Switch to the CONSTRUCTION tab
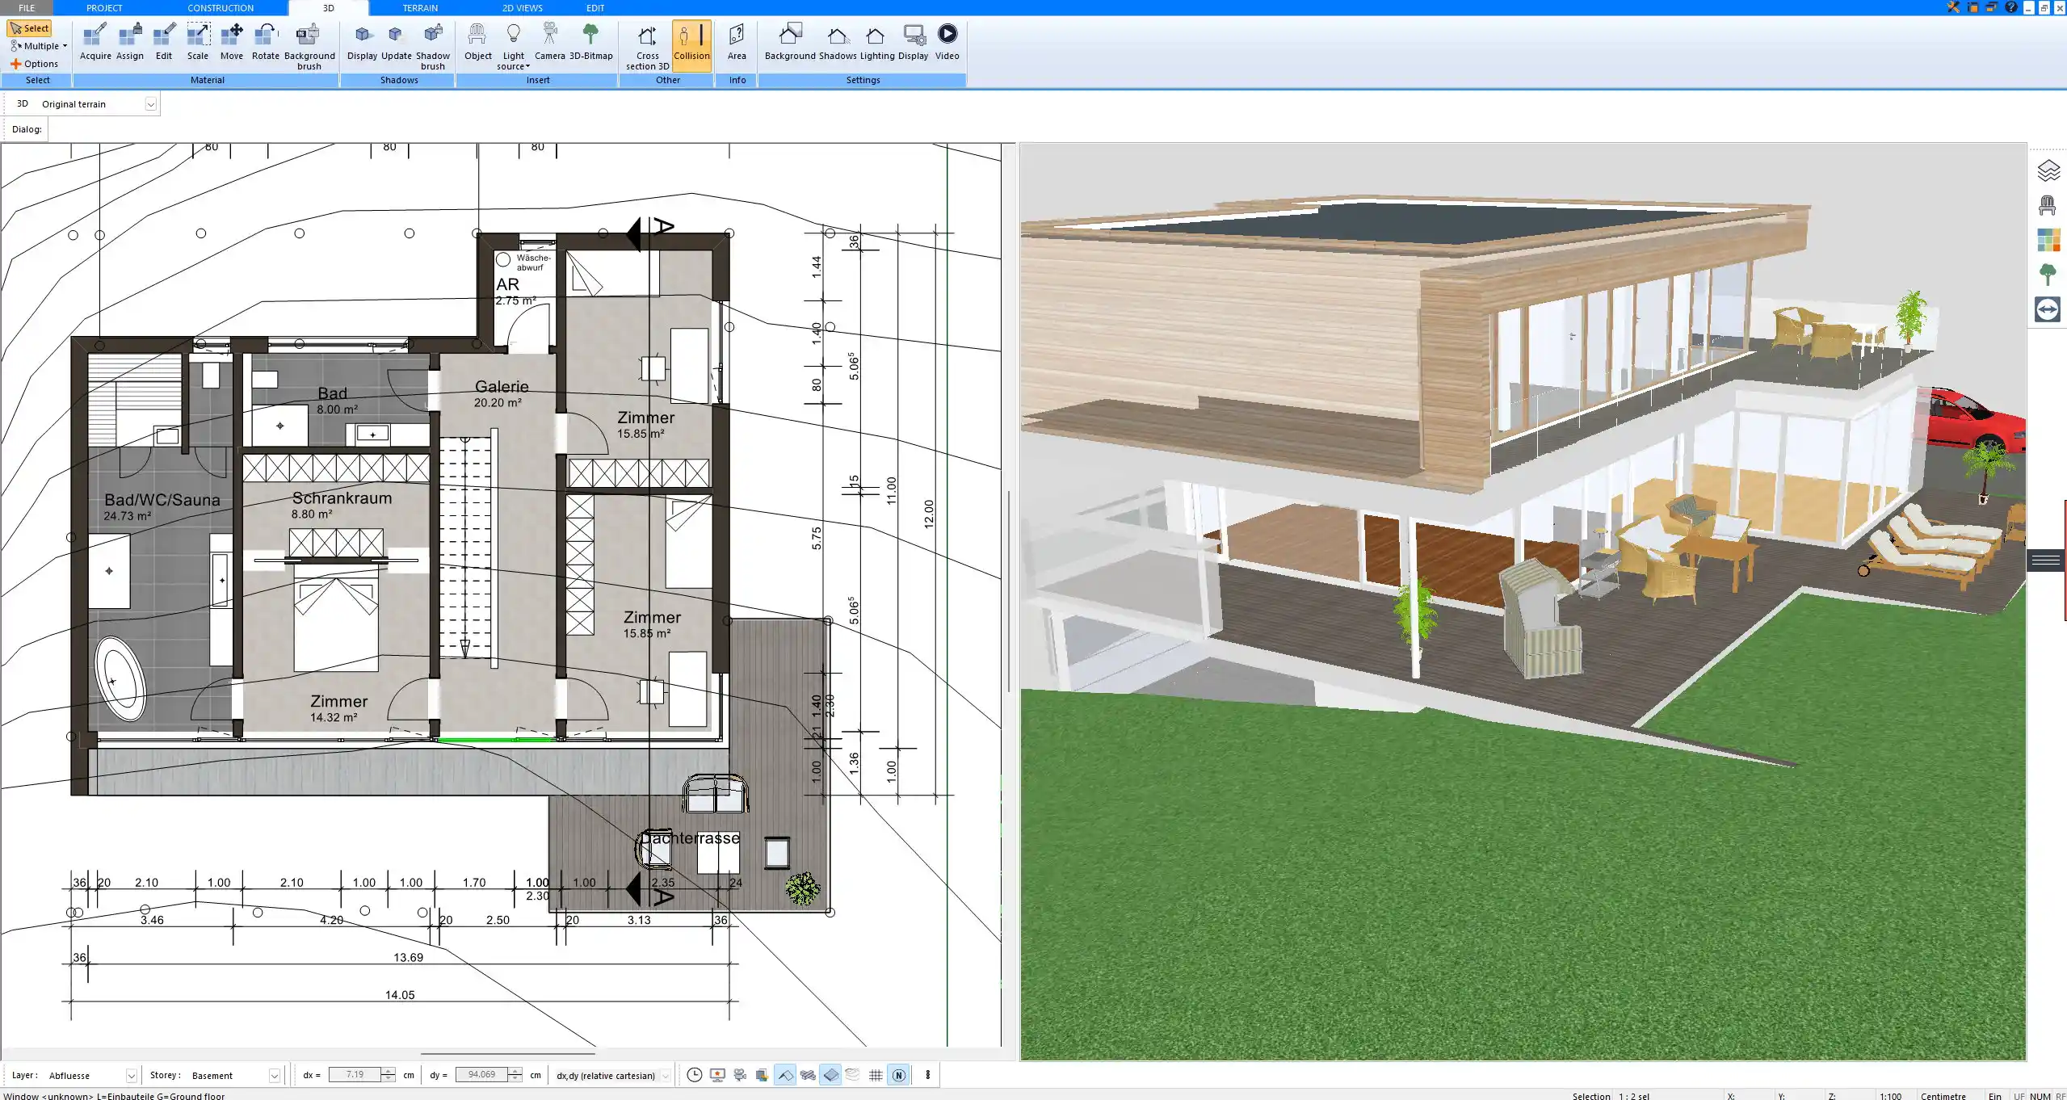Image resolution: width=2067 pixels, height=1100 pixels. click(x=221, y=7)
